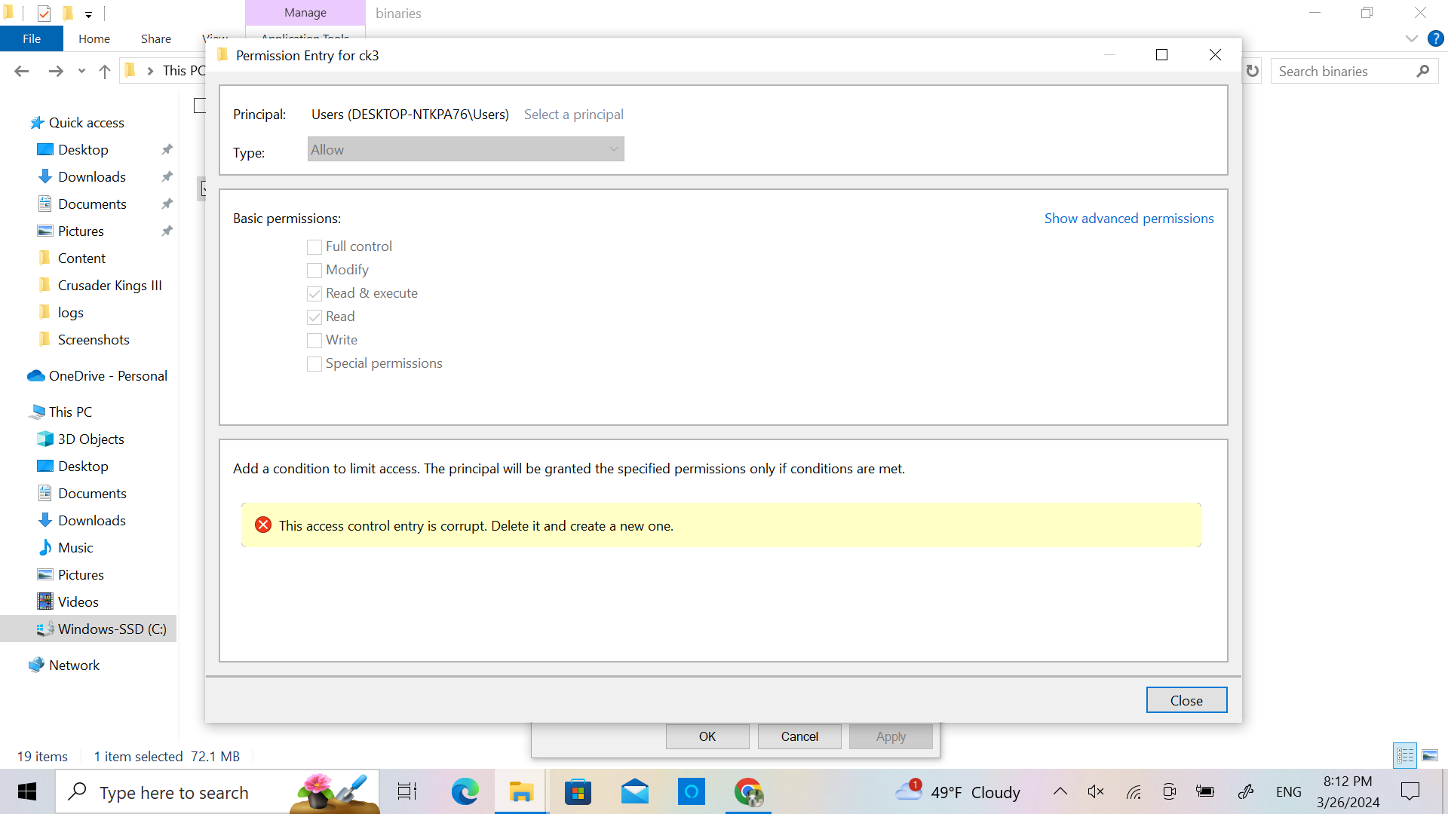
Task: Enable the Full control permission
Action: coord(314,246)
